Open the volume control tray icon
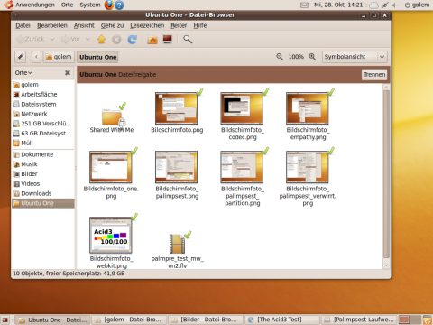Viewport: 433px width, 325px height. (x=395, y=5)
